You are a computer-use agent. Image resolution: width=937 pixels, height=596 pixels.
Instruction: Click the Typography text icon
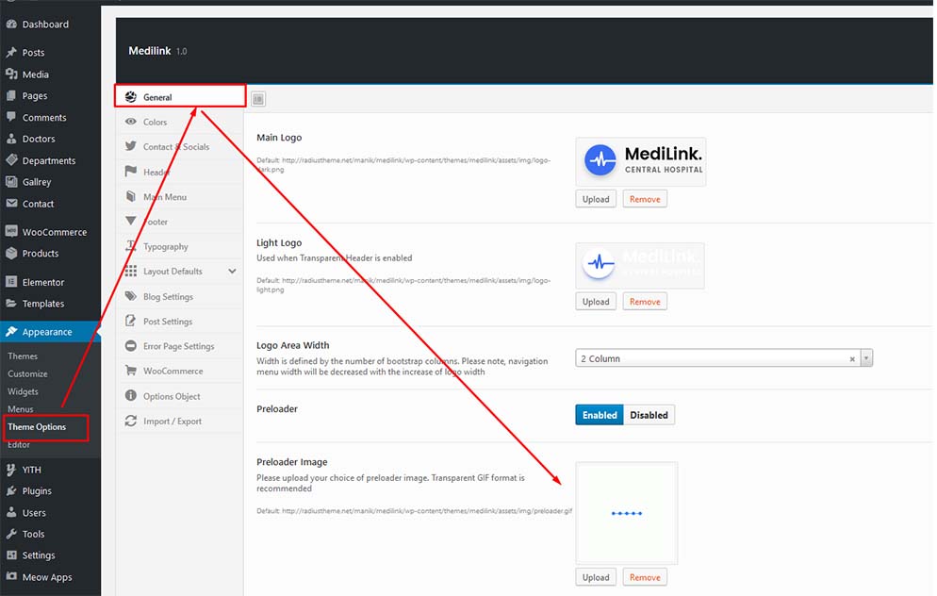(131, 246)
